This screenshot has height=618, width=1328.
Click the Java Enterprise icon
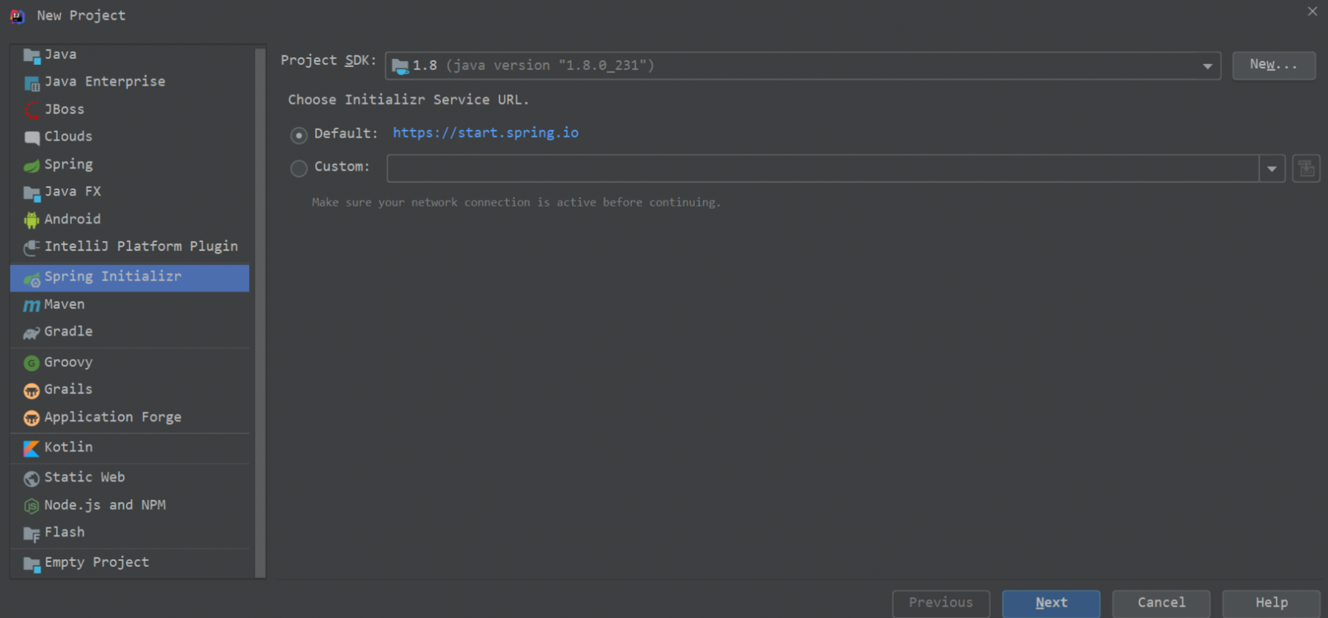(31, 83)
